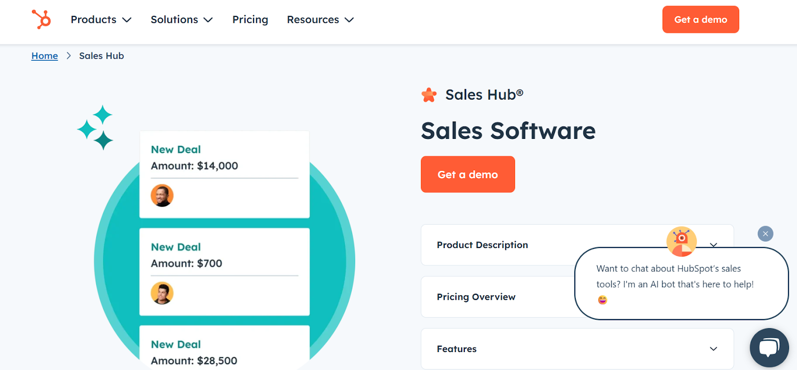Screen dimensions: 797x370
Task: Close the chat prompt bubble
Action: [x=765, y=234]
